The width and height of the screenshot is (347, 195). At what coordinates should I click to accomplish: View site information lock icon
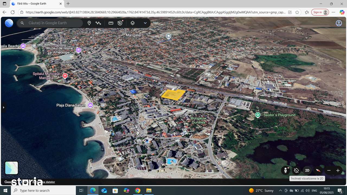pyautogui.click(x=22, y=12)
